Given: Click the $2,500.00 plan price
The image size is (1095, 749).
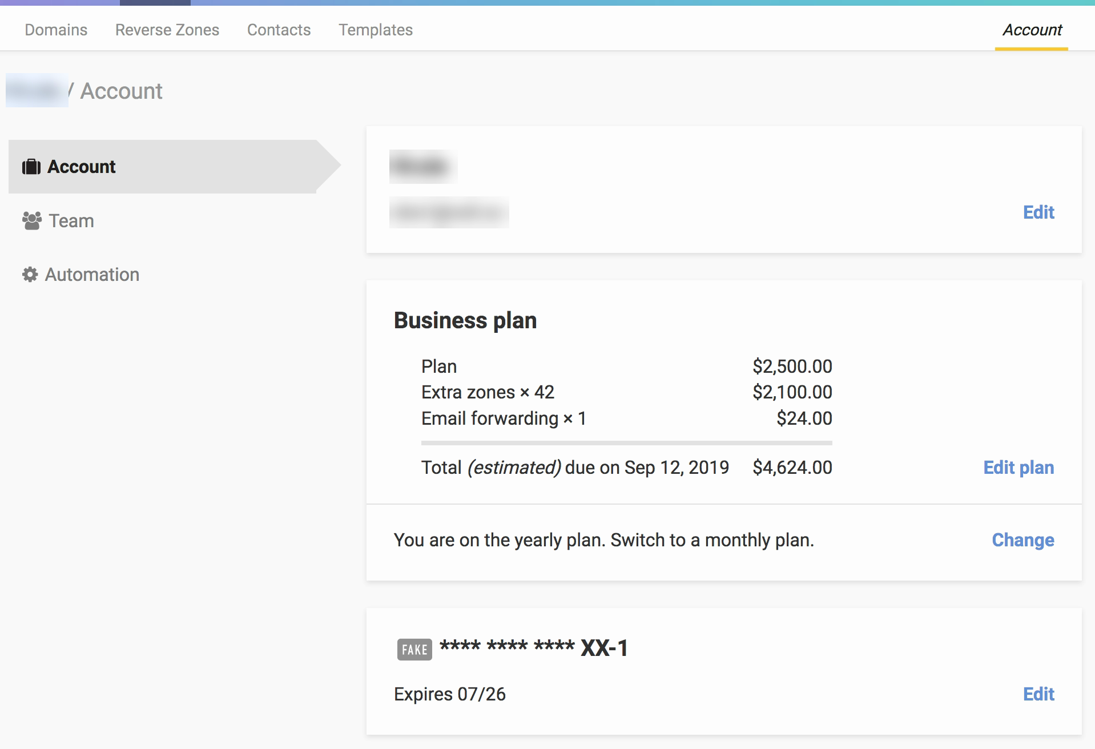Looking at the screenshot, I should tap(792, 367).
